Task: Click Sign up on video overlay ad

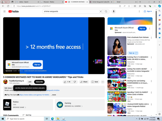Action: point(37,65)
